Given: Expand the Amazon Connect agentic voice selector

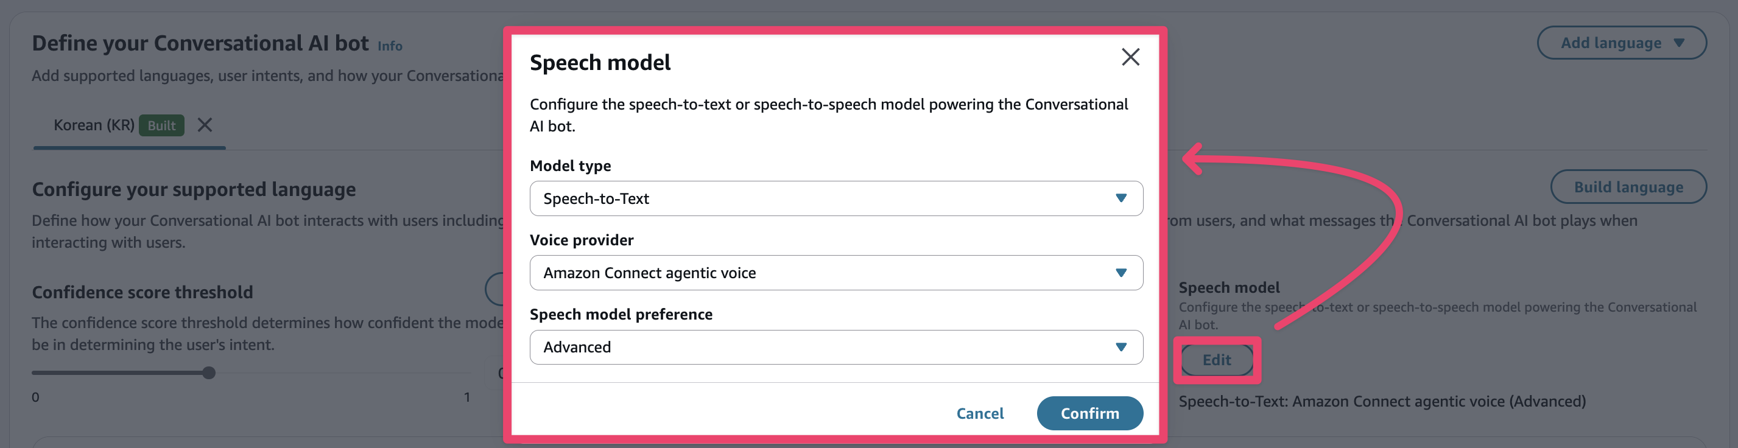Looking at the screenshot, I should click(836, 273).
